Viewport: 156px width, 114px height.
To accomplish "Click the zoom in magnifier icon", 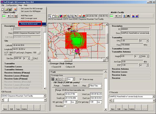I will (69, 16).
